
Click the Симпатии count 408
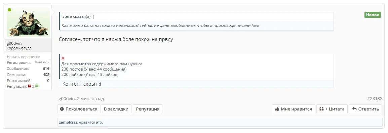[46, 75]
